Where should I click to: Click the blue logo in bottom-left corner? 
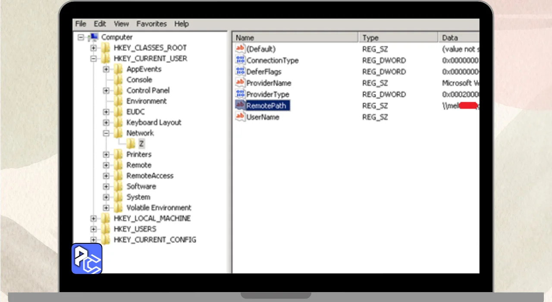coord(87,258)
